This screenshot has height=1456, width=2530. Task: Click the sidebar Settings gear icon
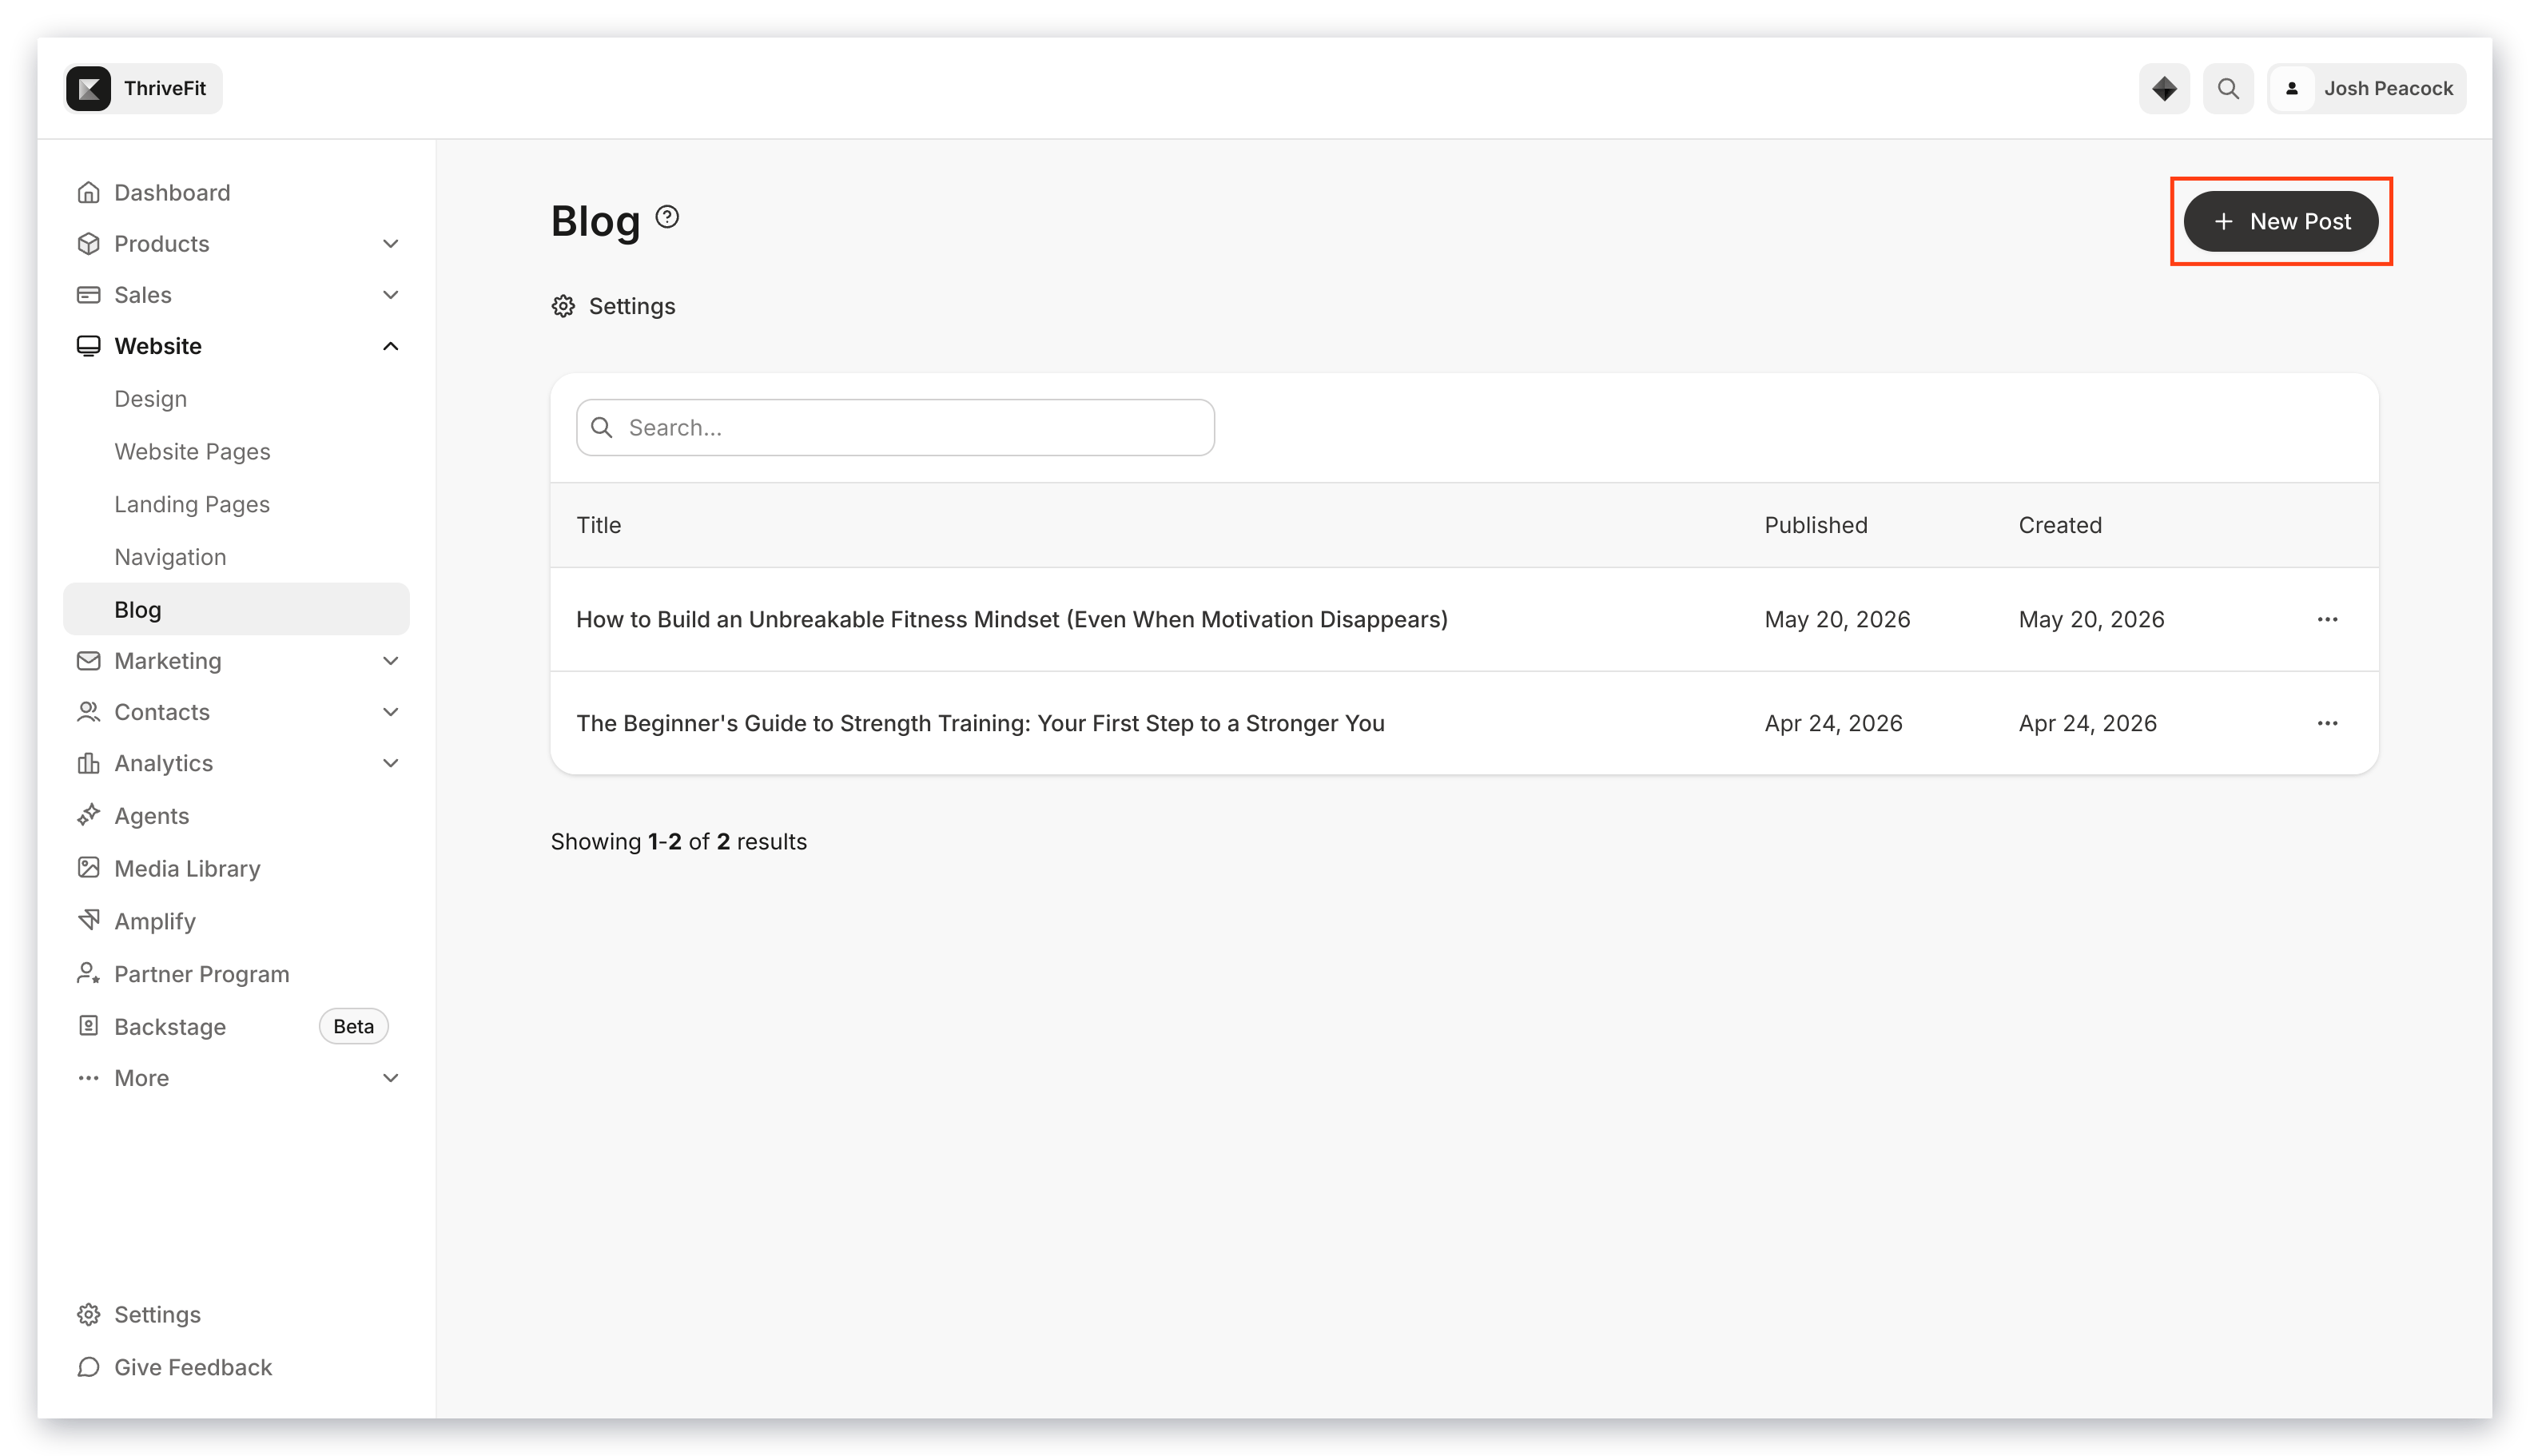pyautogui.click(x=88, y=1314)
